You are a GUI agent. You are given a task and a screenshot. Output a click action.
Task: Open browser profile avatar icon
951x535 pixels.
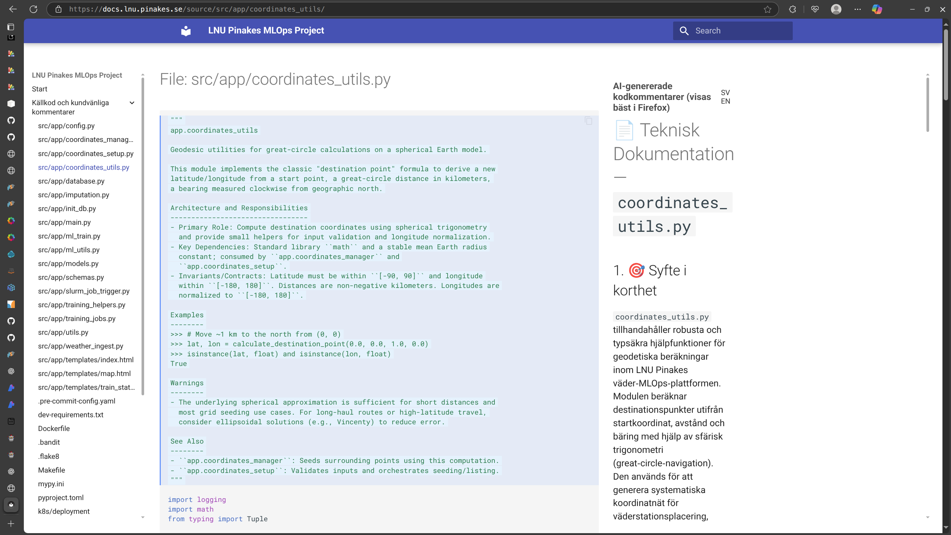pyautogui.click(x=836, y=9)
